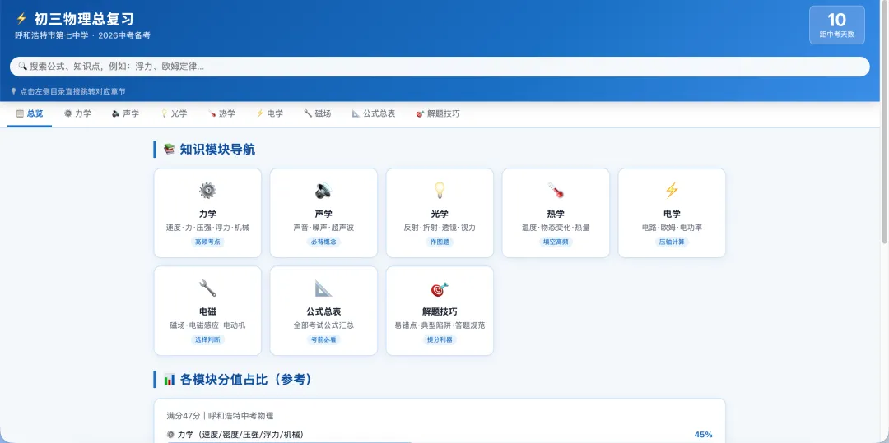Click the 各模块分值占比（参考） heading
The height and width of the screenshot is (443, 889).
coord(245,380)
